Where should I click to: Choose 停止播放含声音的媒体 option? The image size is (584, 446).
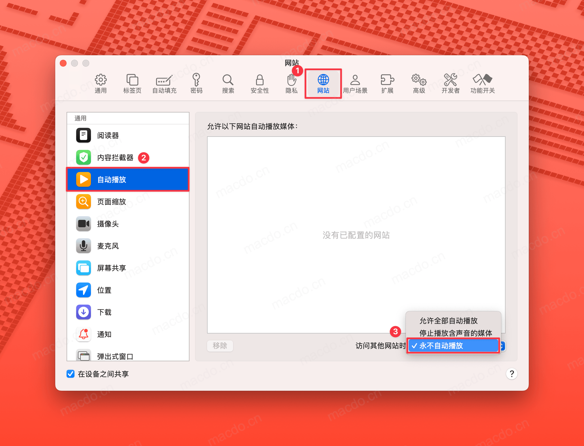[x=455, y=333]
